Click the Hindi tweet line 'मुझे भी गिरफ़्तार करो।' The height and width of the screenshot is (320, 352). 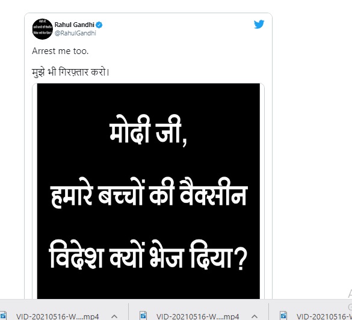pyautogui.click(x=70, y=72)
